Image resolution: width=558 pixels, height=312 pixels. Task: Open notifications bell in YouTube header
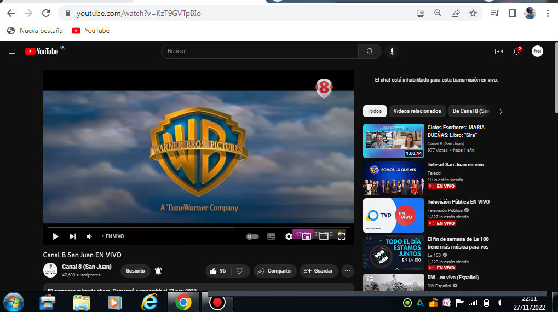coord(516,51)
